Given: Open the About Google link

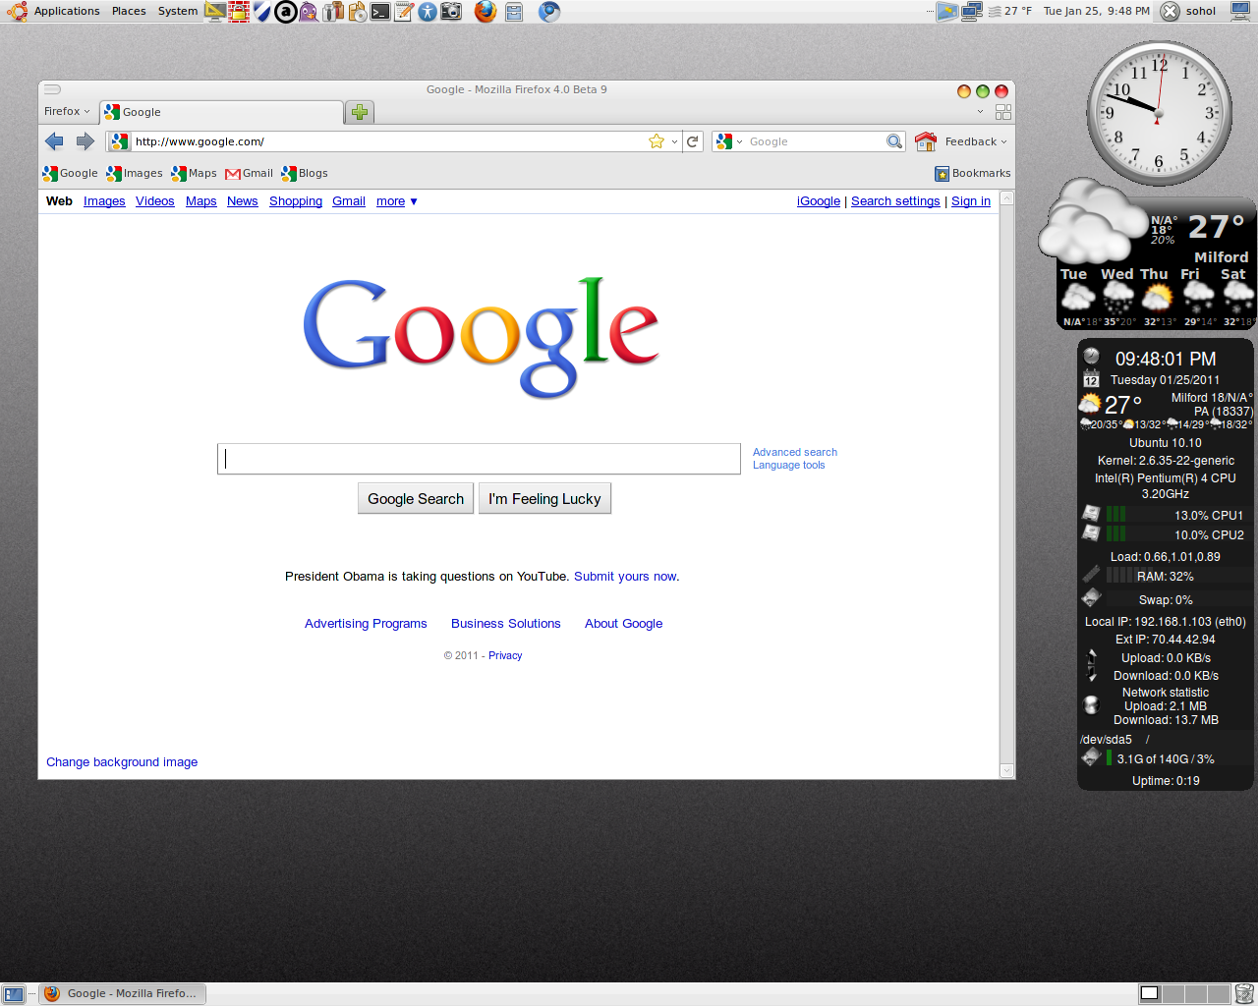Looking at the screenshot, I should coord(623,624).
